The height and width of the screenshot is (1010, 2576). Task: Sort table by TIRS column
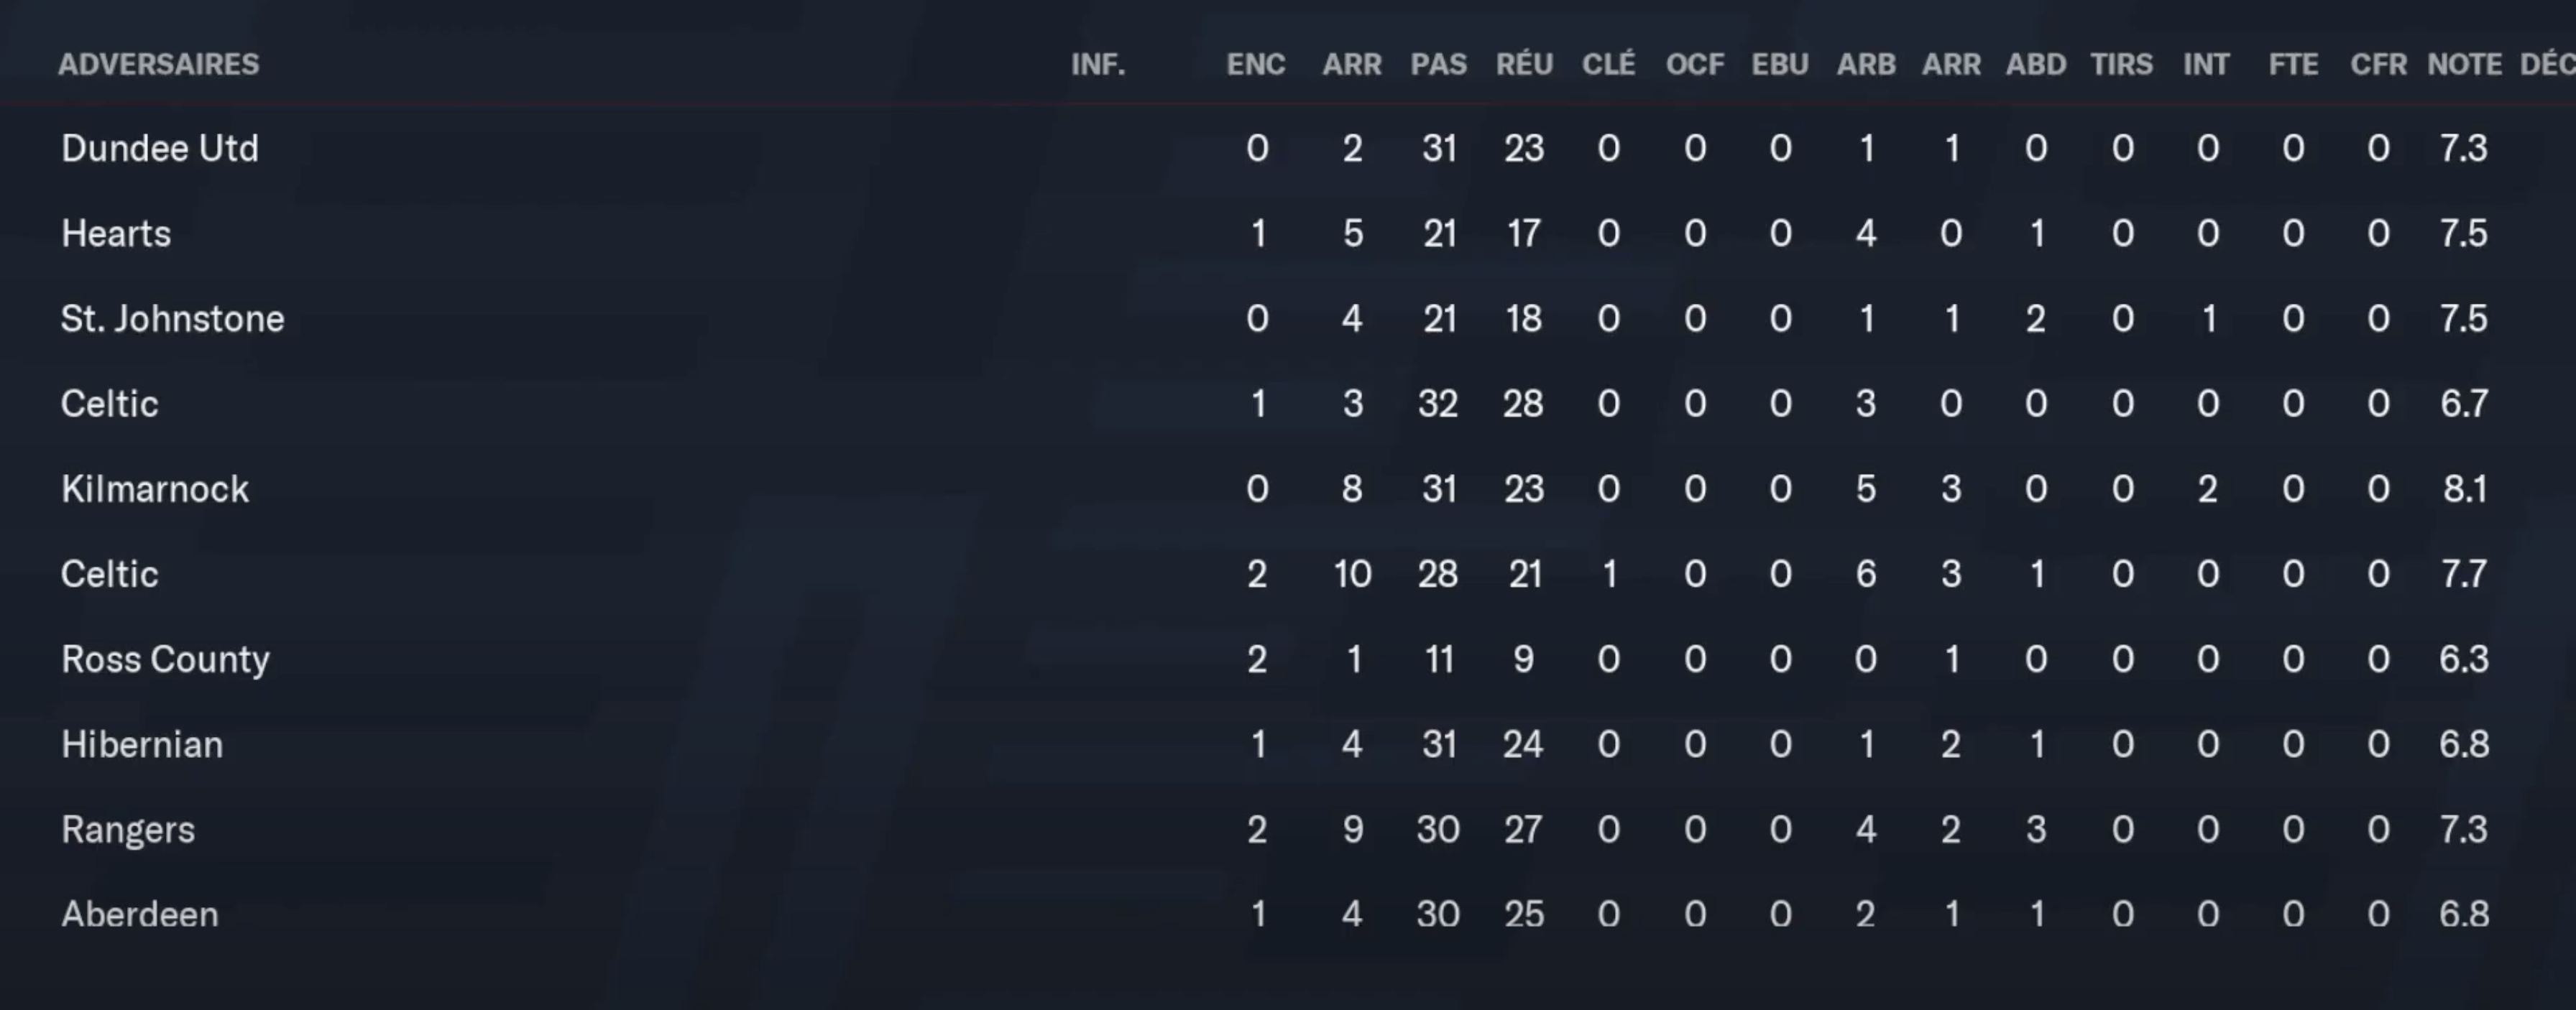[2121, 65]
